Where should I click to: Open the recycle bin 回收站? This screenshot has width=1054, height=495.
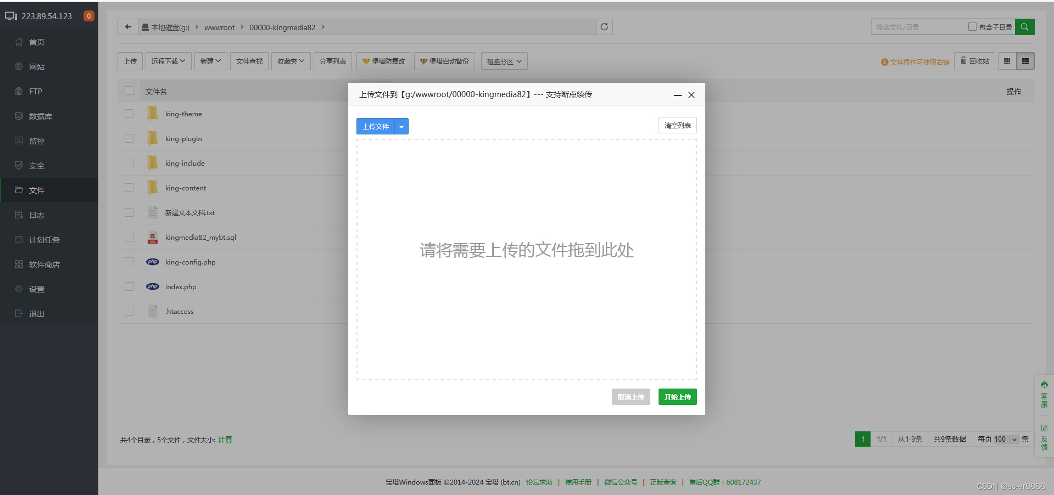[x=975, y=61]
